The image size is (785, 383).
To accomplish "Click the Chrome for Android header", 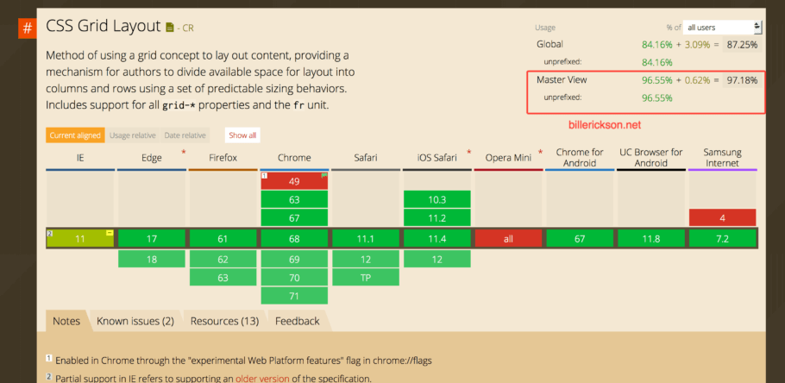I will click(580, 158).
